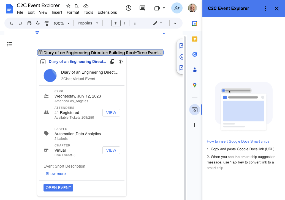
Task: Click the "Available Tickets 209/250" text
Action: pos(74,118)
